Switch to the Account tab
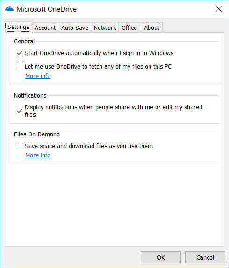The height and width of the screenshot is (268, 229). coord(45,28)
